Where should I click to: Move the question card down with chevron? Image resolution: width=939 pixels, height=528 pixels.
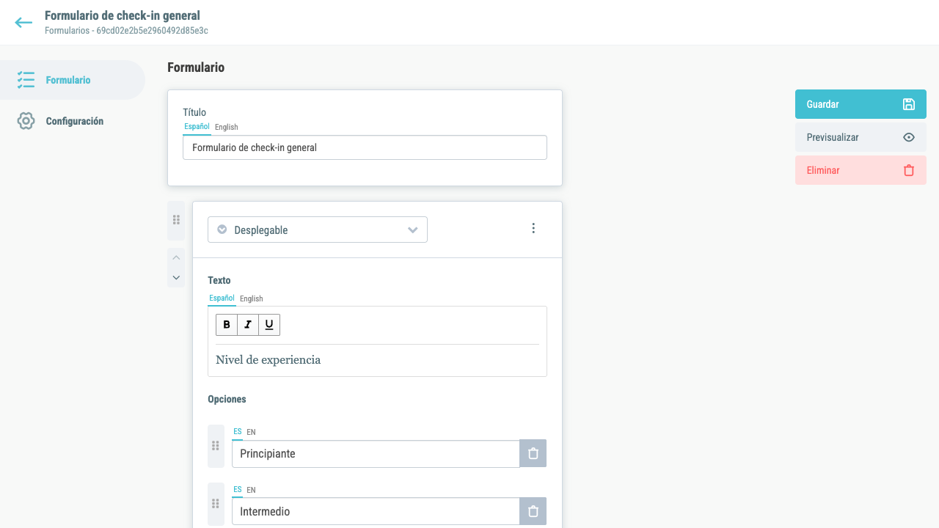coord(176,278)
